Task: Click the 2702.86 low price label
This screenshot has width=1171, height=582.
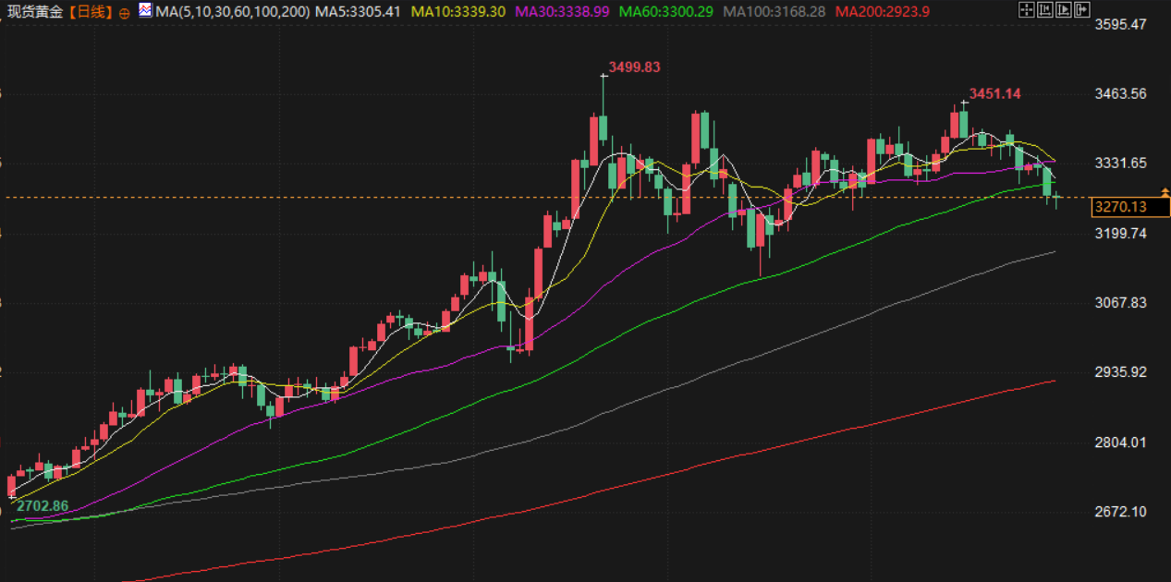Action: tap(42, 505)
